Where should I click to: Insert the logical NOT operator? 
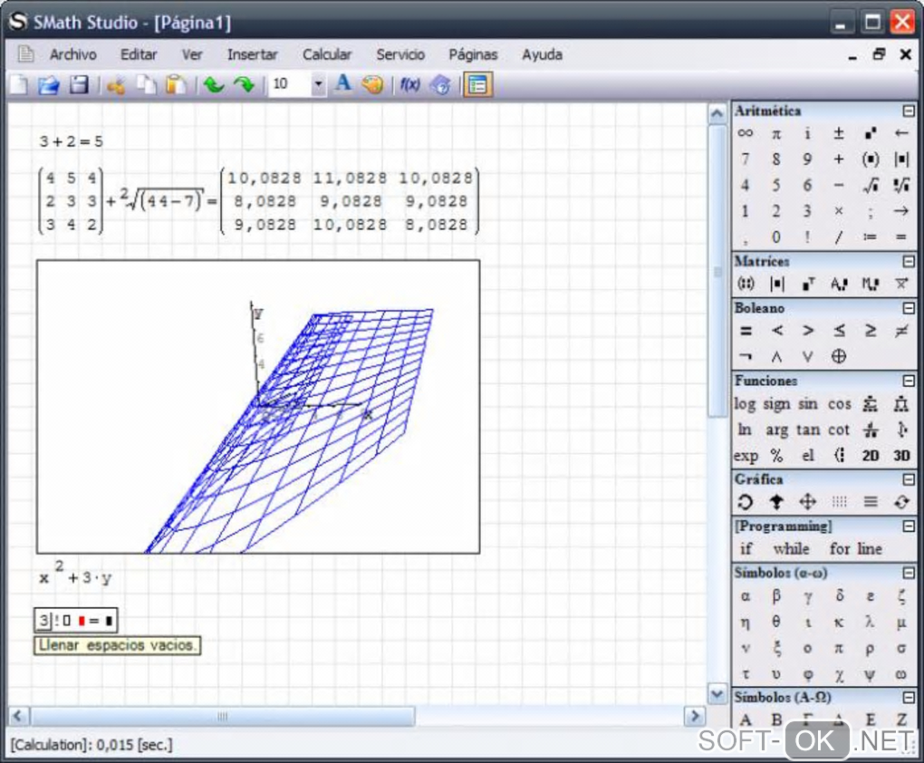pos(746,357)
